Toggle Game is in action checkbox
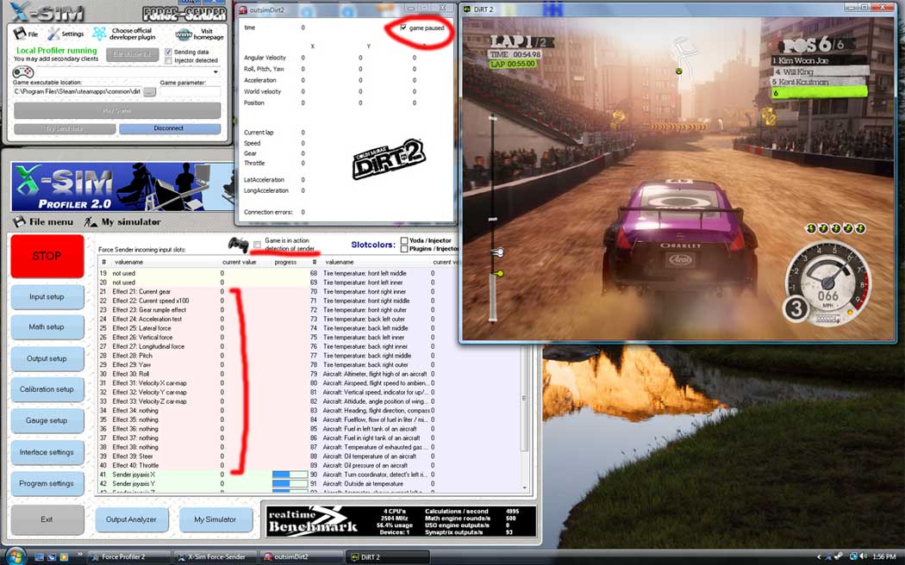 pos(257,245)
